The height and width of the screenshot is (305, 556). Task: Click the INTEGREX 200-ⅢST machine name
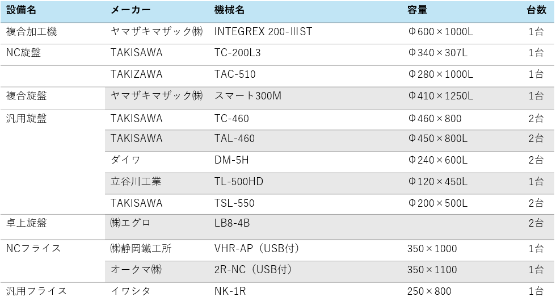[263, 32]
